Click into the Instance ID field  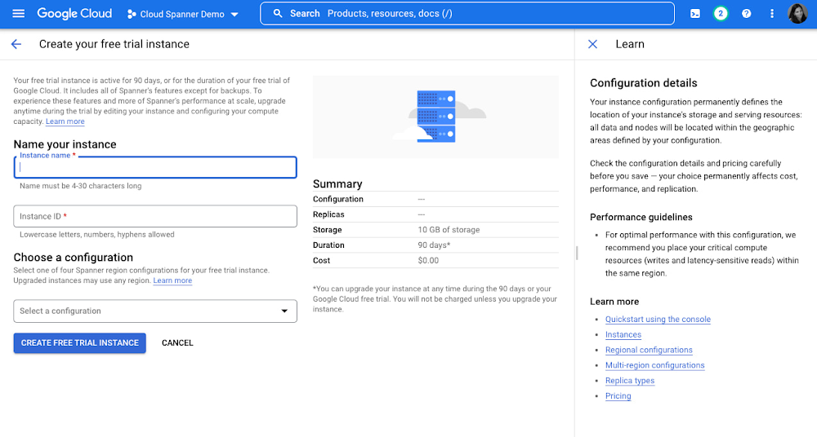tap(155, 216)
